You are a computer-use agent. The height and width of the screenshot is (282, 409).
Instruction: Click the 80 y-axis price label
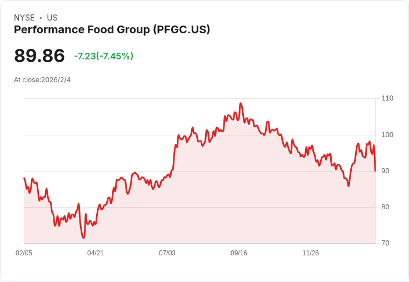click(x=385, y=207)
